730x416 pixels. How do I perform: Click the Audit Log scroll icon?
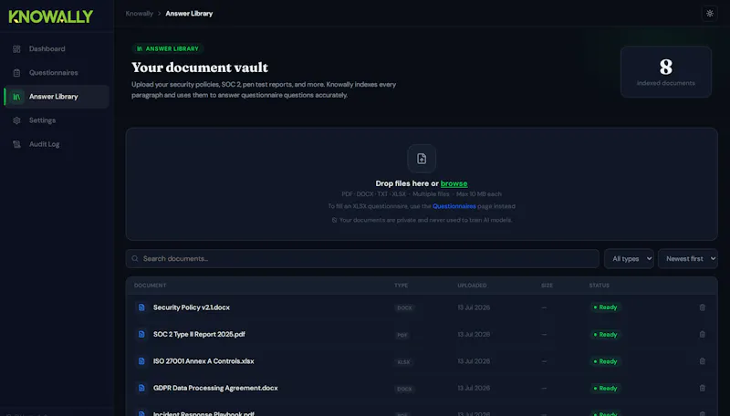coord(16,144)
